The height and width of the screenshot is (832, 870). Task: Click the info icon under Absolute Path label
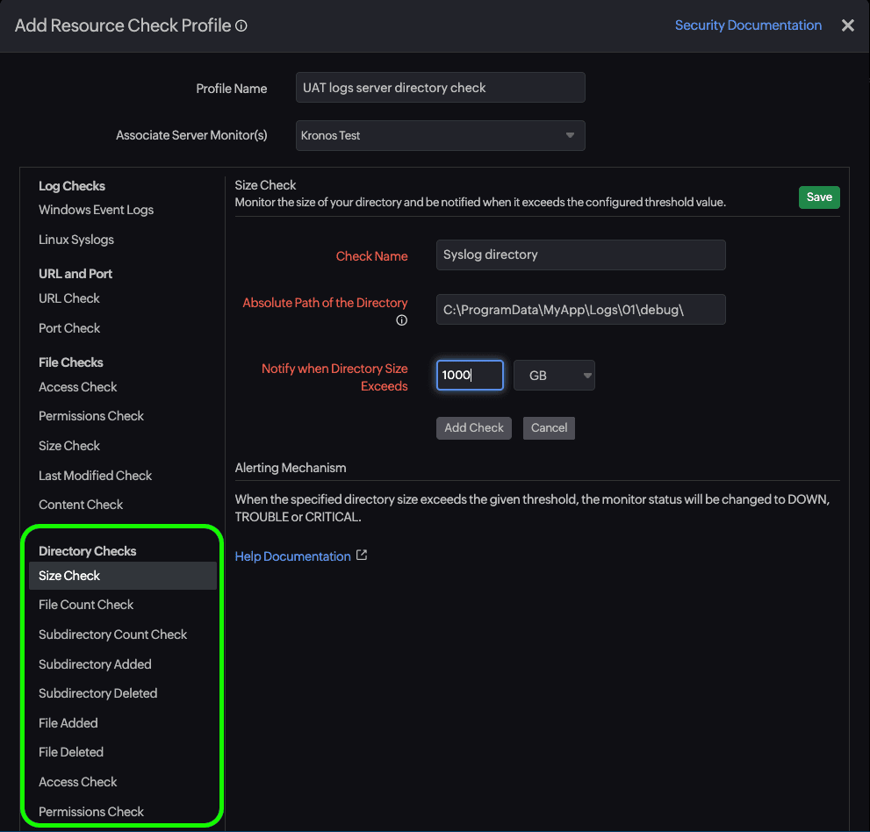(x=401, y=320)
